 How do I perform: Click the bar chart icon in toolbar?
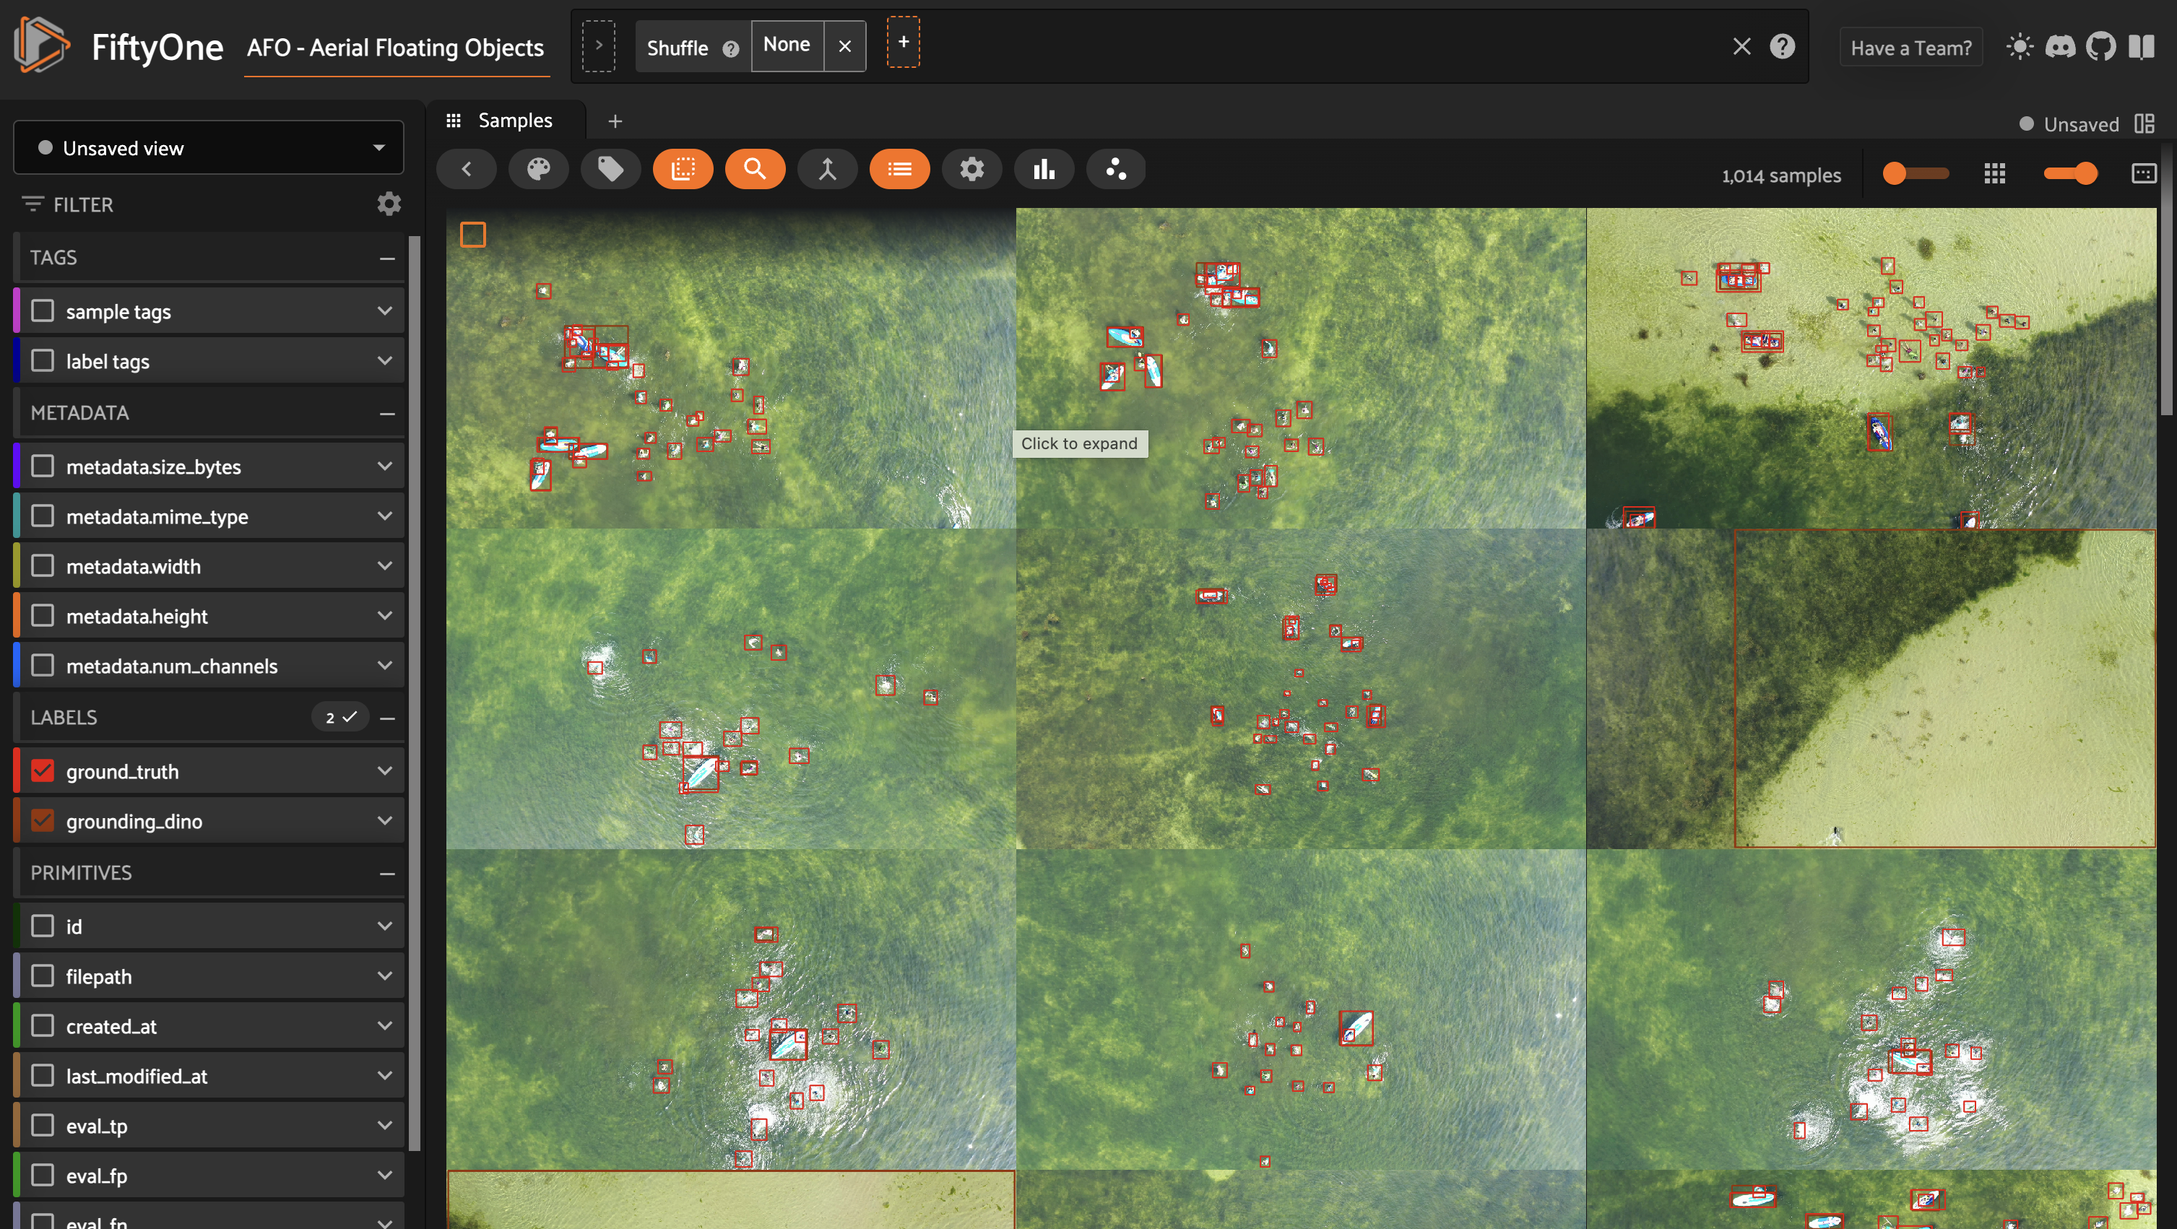[1044, 170]
